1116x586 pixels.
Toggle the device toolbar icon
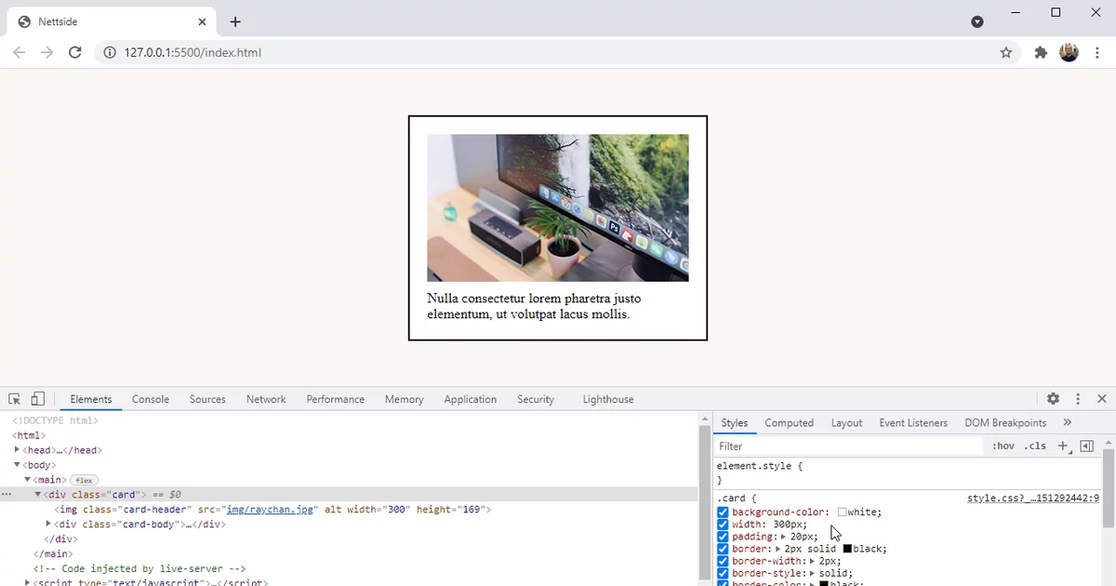[x=38, y=399]
